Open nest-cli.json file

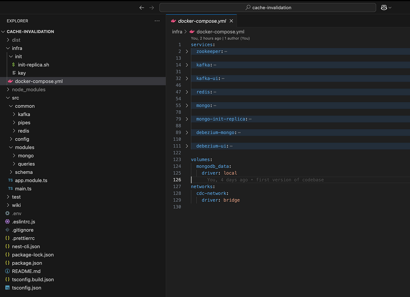(x=83, y=246)
